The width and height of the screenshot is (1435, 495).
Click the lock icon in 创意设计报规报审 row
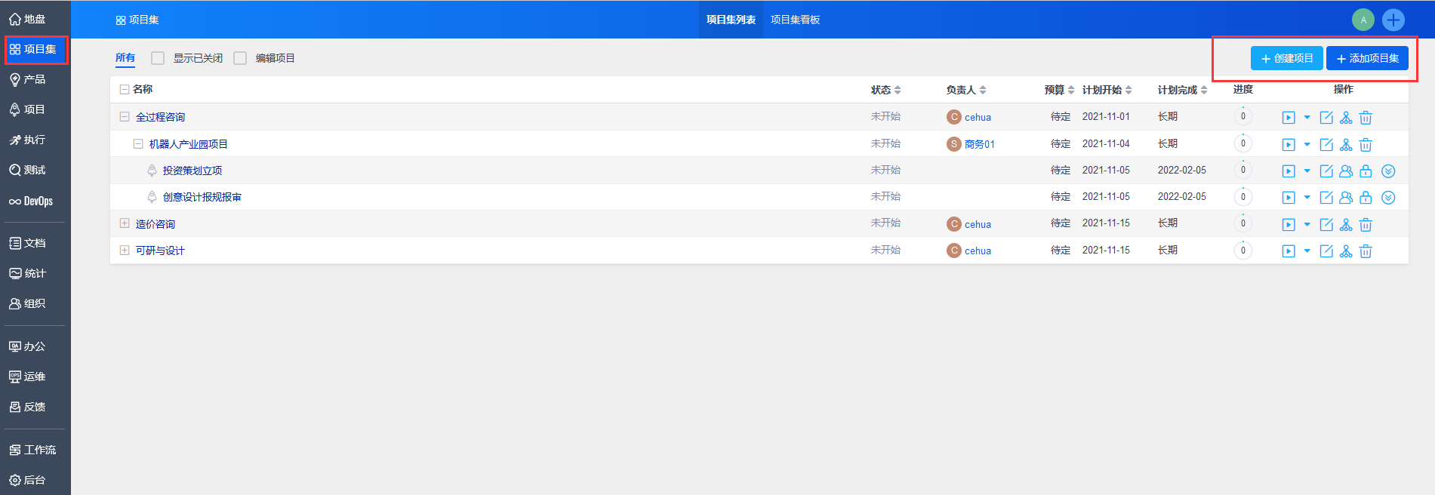(x=1366, y=198)
